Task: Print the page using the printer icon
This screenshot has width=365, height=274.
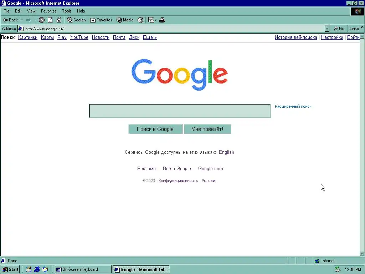Action: click(162, 20)
